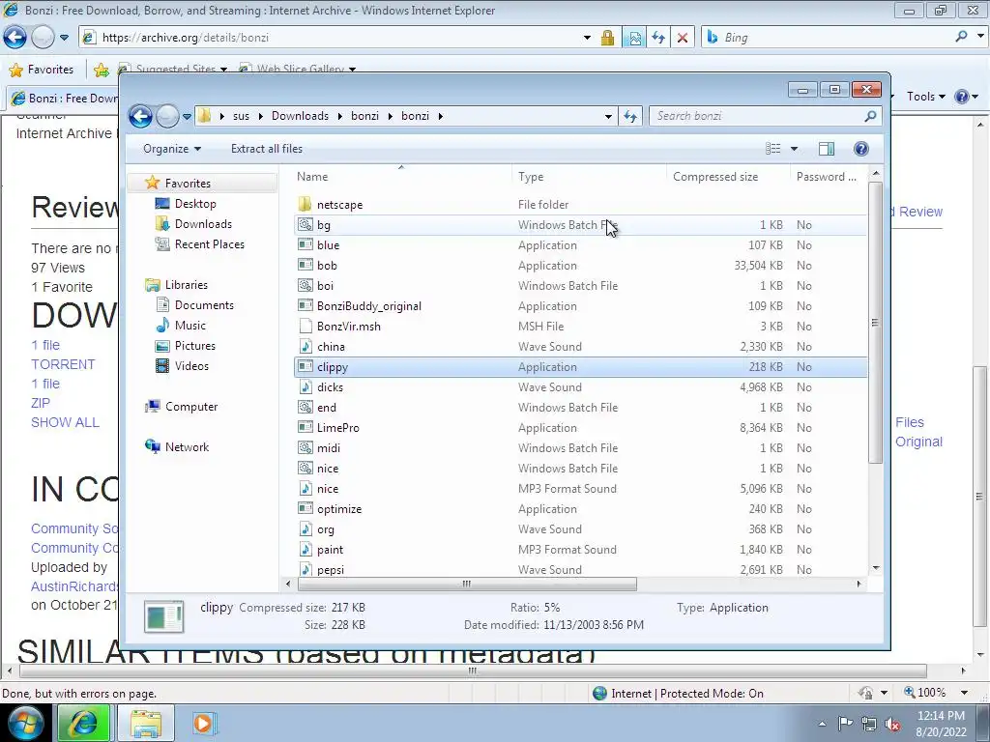Select the bob application icon
This screenshot has width=990, height=742.
(305, 266)
